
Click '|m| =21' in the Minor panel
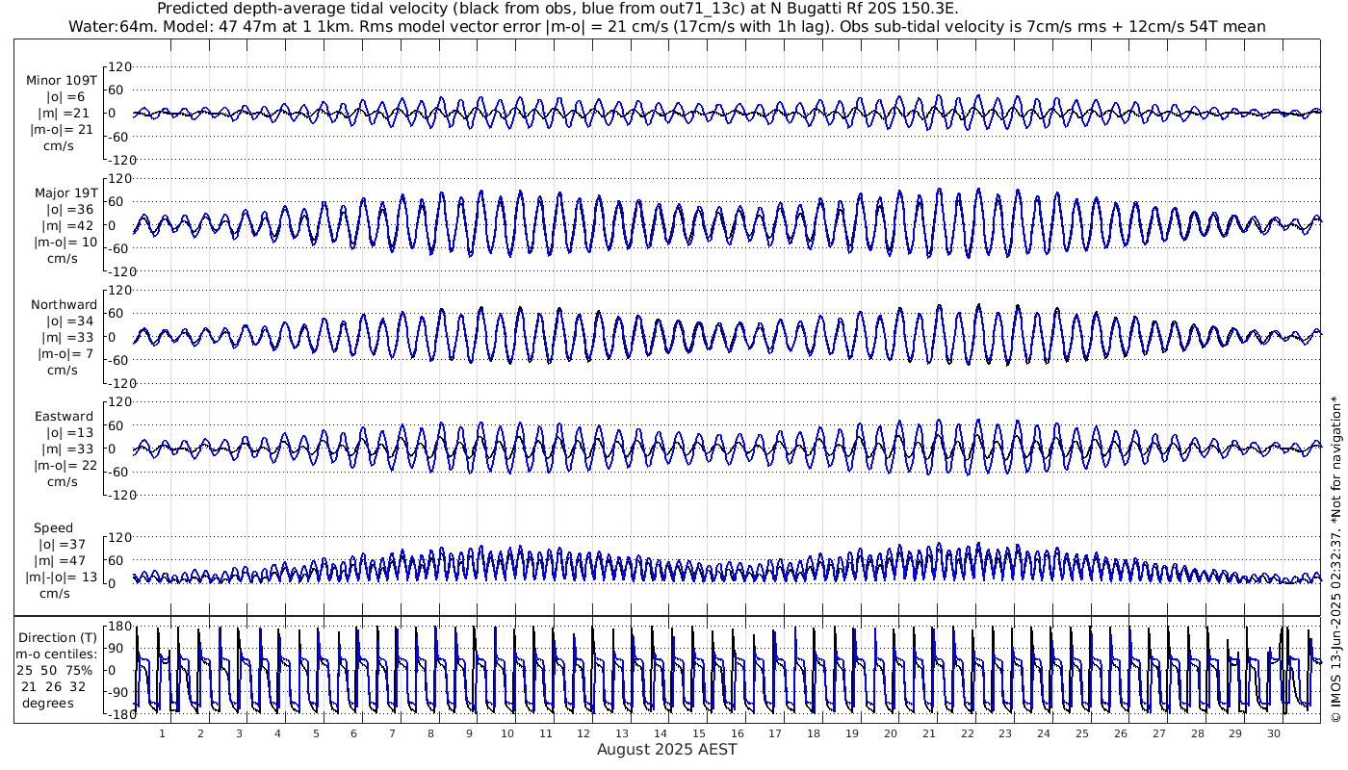point(65,114)
